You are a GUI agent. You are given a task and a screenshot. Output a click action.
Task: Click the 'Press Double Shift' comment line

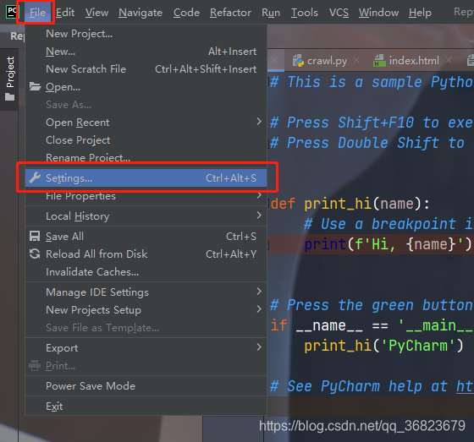(367, 143)
